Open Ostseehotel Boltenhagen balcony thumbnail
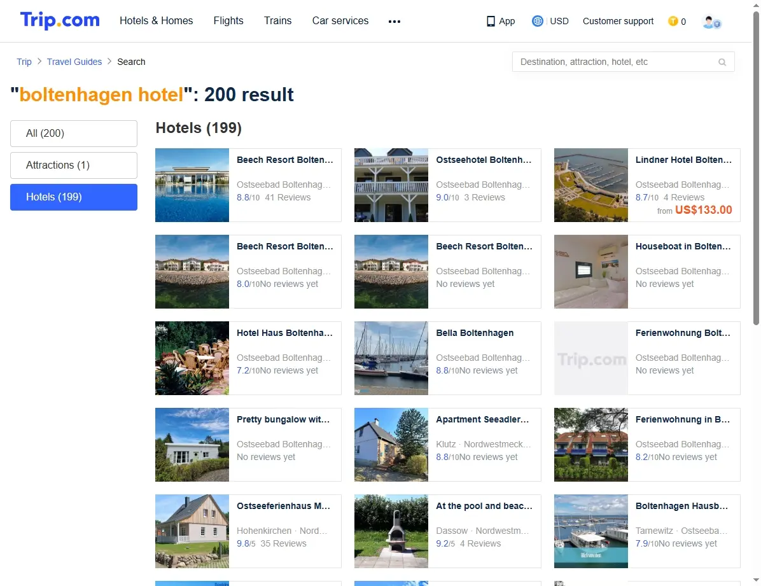 (391, 185)
